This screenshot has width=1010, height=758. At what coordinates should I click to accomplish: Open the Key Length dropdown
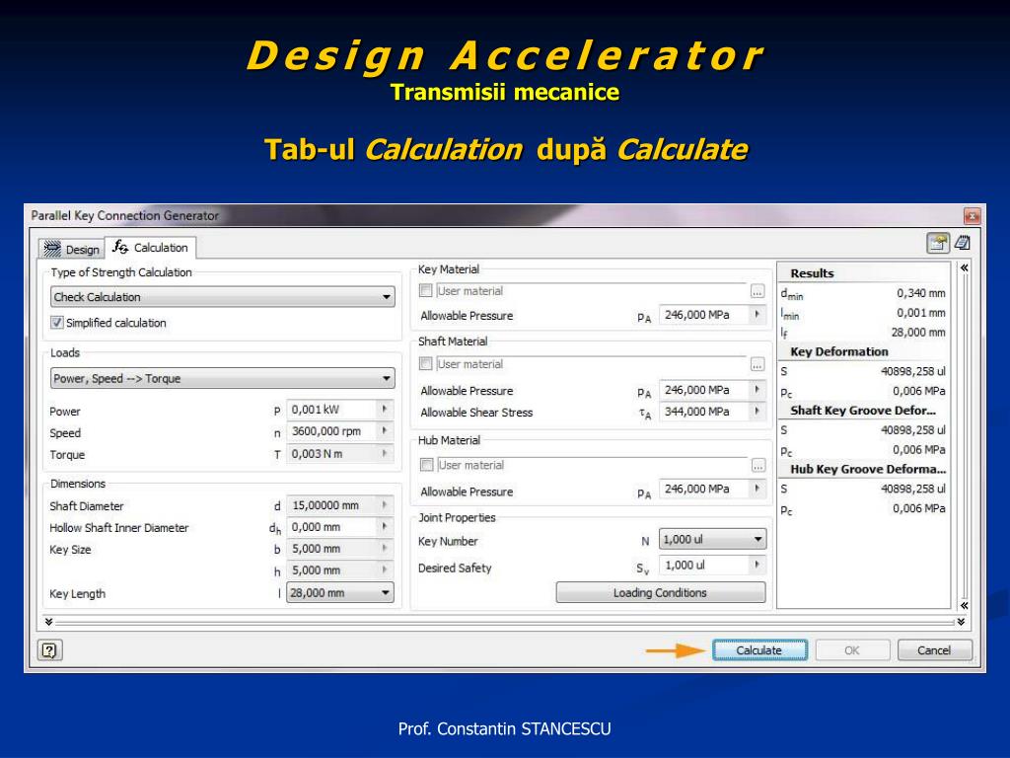[x=340, y=593]
